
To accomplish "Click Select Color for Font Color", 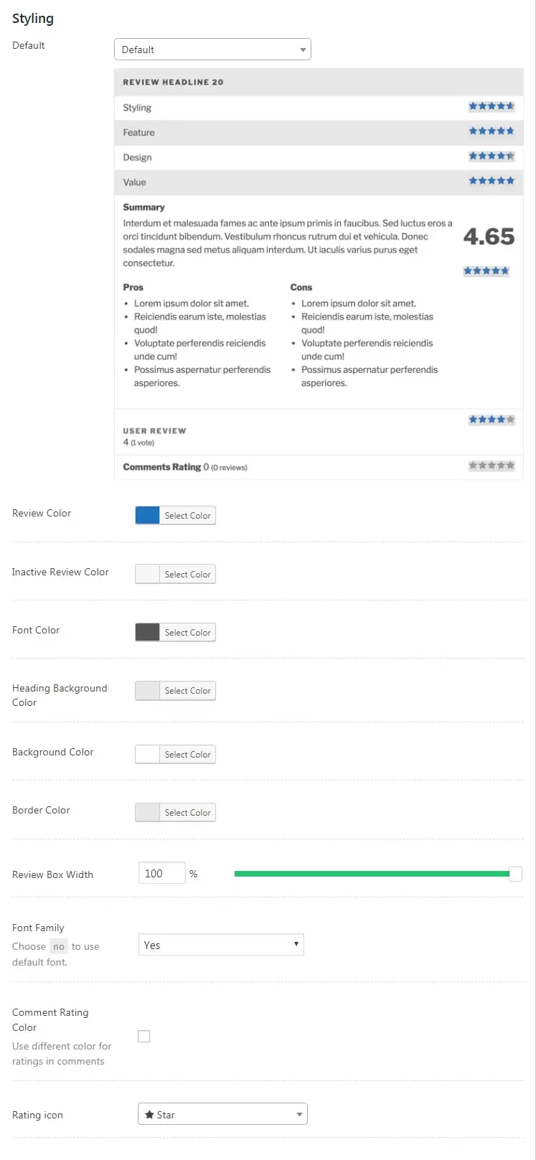I will click(187, 633).
